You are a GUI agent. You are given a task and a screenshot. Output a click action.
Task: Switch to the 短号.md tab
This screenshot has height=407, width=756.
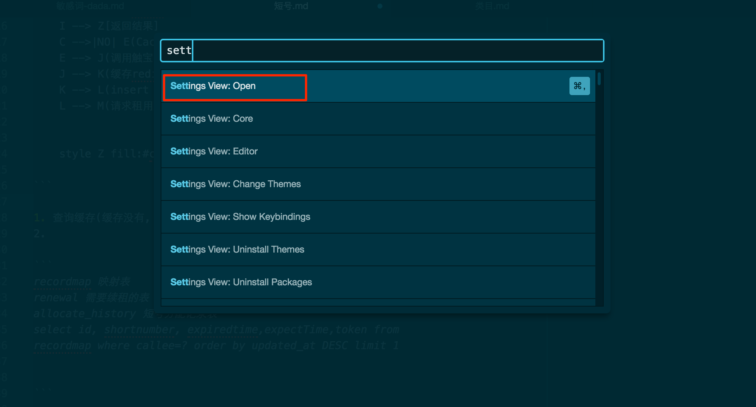click(x=291, y=6)
